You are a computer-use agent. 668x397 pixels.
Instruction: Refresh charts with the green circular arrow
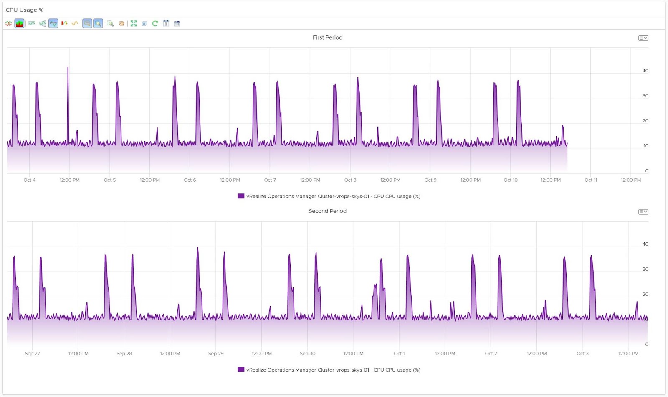coord(155,24)
